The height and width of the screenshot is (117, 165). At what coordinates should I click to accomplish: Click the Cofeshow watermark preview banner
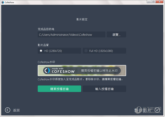click(82, 70)
